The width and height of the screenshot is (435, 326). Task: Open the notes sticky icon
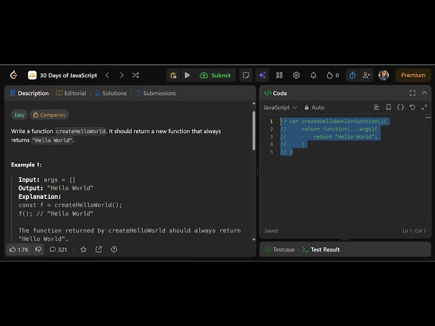click(x=246, y=75)
